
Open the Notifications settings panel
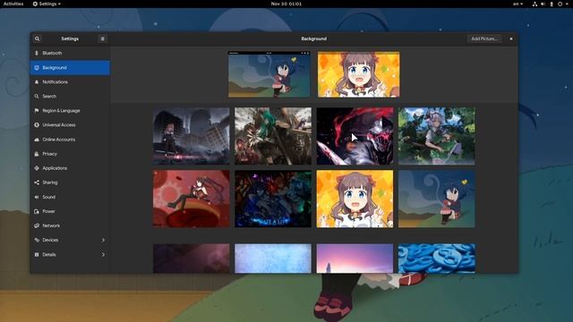(70, 82)
